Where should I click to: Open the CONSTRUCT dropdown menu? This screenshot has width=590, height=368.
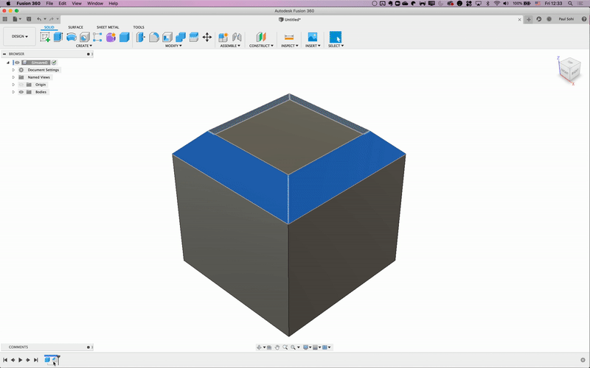pos(260,46)
